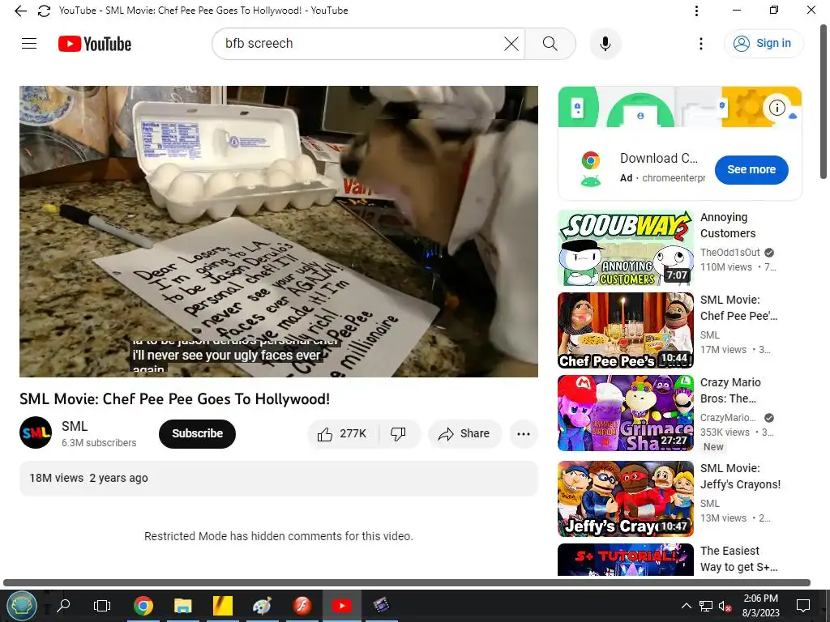The image size is (830, 622).
Task: Open the Windows Start button
Action: (x=21, y=606)
